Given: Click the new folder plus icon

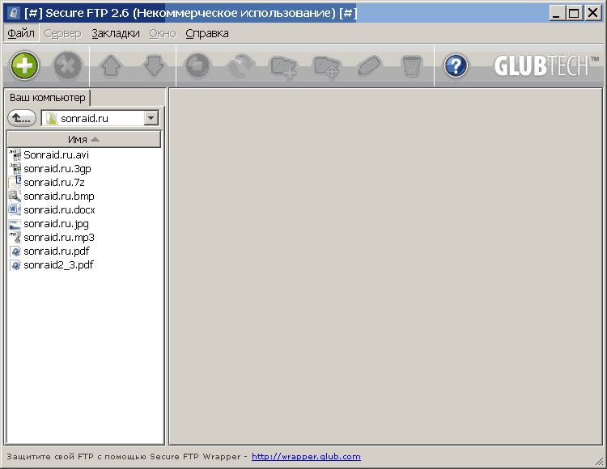Looking at the screenshot, I should coord(283,65).
